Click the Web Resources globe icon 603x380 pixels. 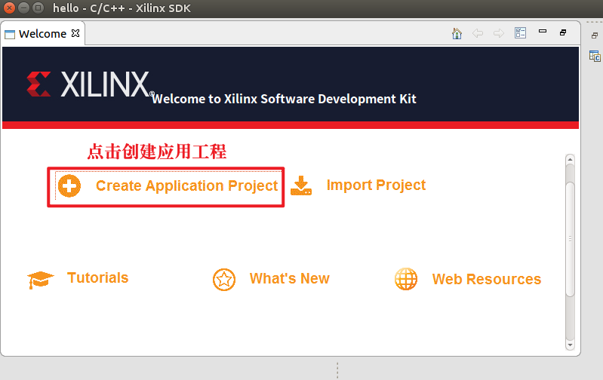pos(406,279)
